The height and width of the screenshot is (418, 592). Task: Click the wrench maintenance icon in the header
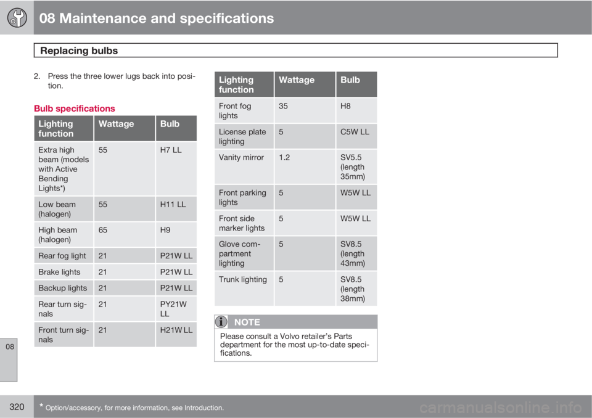(x=17, y=18)
